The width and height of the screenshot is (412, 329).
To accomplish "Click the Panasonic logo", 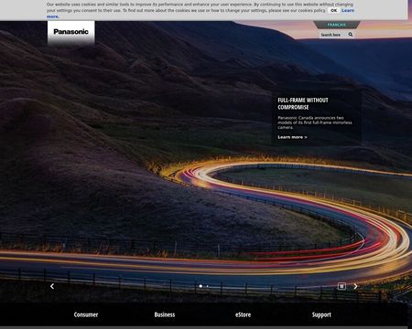I will click(70, 32).
